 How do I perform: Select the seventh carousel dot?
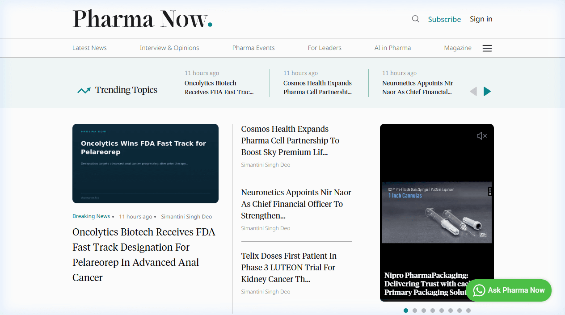[x=460, y=311]
